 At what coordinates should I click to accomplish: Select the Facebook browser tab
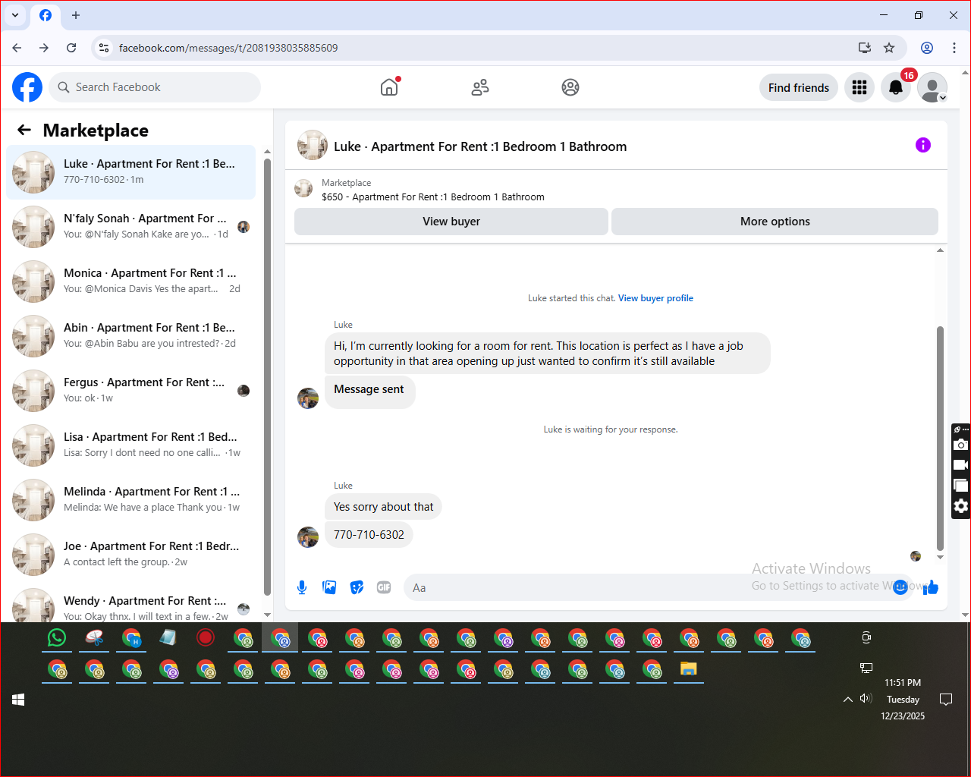(46, 15)
